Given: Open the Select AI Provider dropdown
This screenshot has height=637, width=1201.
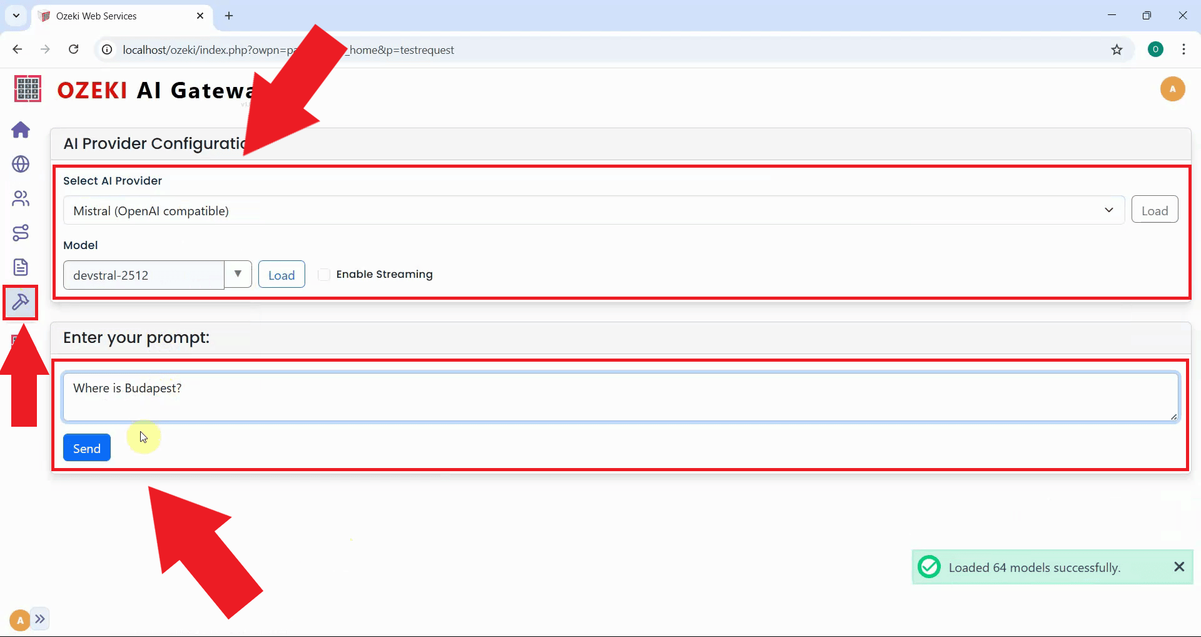Looking at the screenshot, I should coord(593,210).
